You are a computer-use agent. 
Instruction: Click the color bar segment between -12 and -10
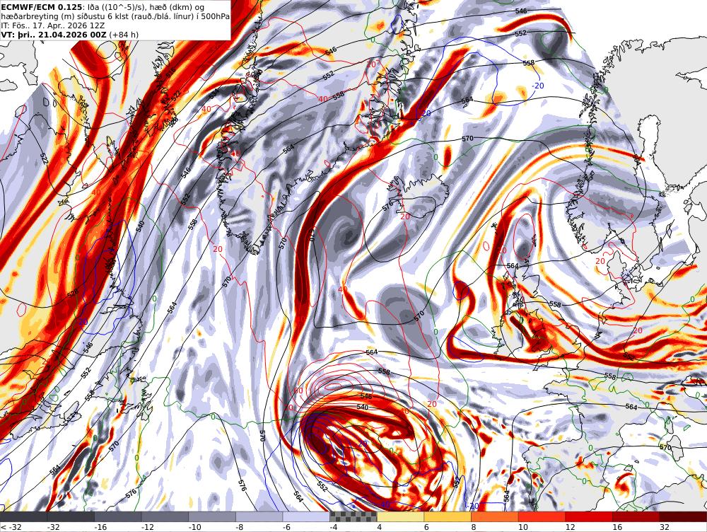(165, 516)
